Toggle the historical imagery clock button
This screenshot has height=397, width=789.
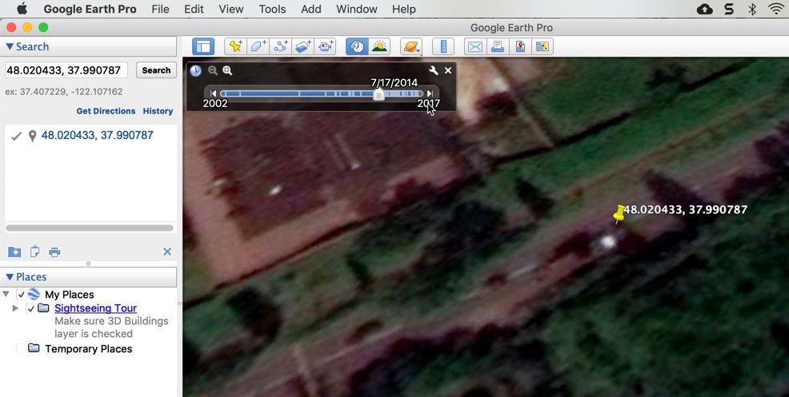point(357,47)
